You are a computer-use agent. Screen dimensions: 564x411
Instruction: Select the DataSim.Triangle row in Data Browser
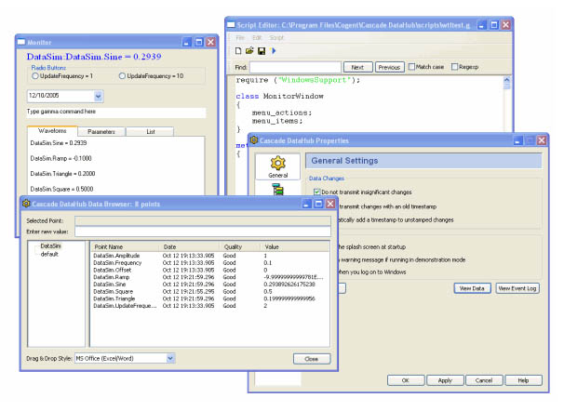209,298
